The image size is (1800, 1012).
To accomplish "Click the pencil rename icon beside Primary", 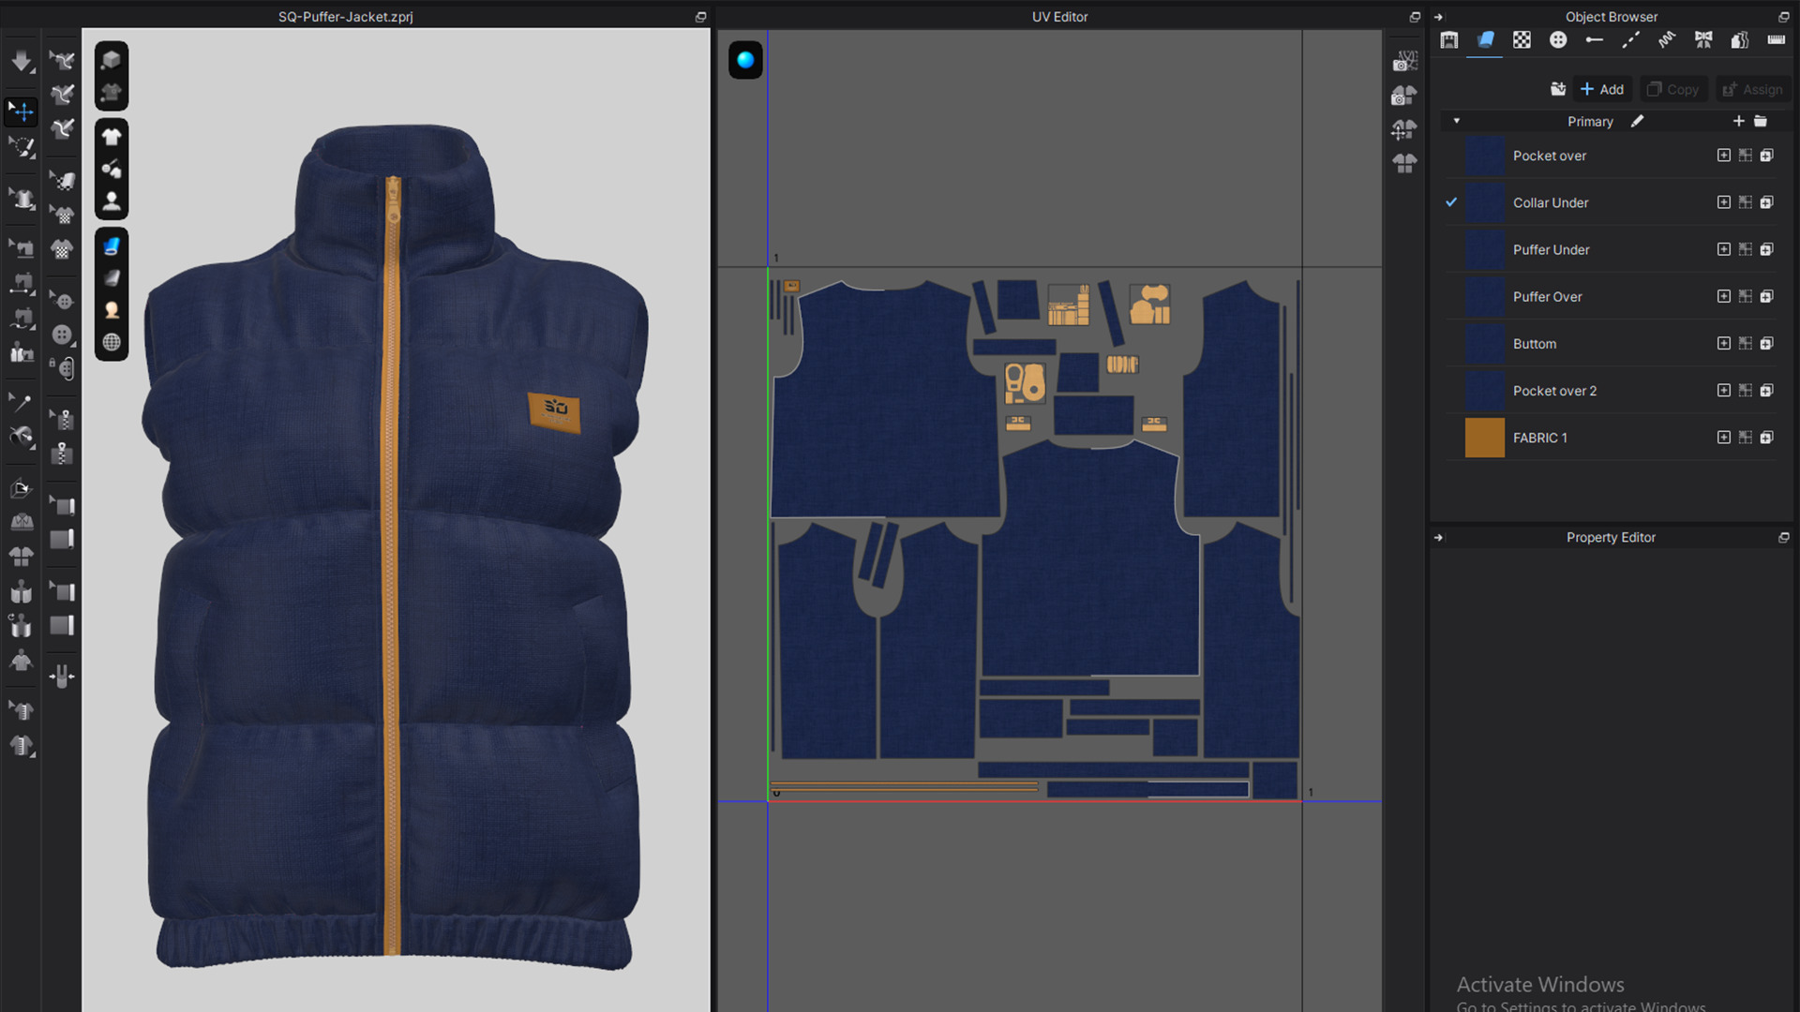I will coord(1637,121).
